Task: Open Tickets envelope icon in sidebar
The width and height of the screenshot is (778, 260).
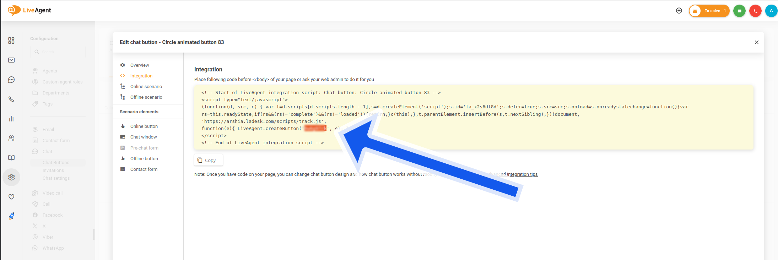Action: (11, 60)
